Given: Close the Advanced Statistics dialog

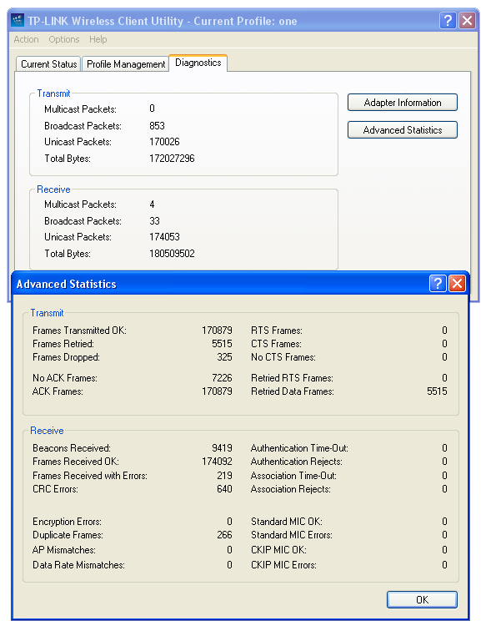Looking at the screenshot, I should (x=457, y=283).
